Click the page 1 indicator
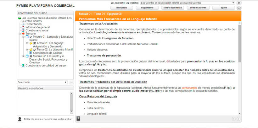 coord(78,119)
